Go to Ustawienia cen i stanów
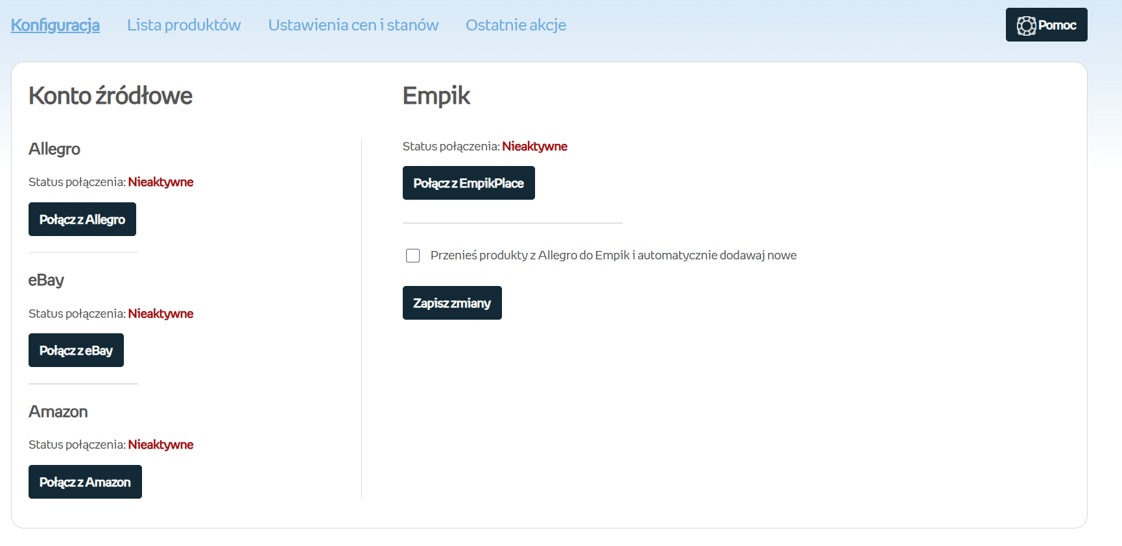This screenshot has height=546, width=1122. tap(353, 25)
